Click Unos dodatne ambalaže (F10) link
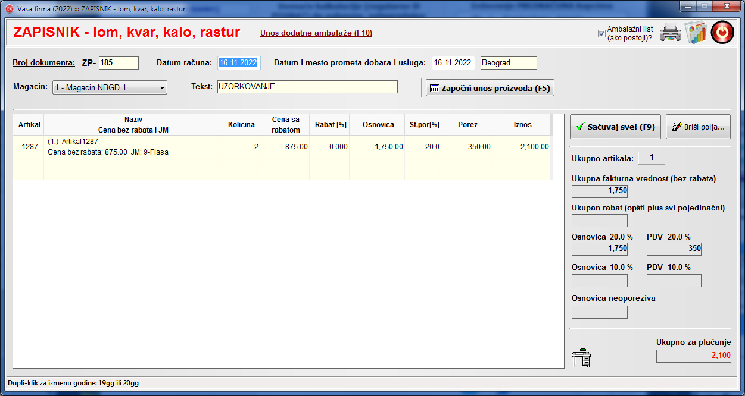 click(x=316, y=33)
